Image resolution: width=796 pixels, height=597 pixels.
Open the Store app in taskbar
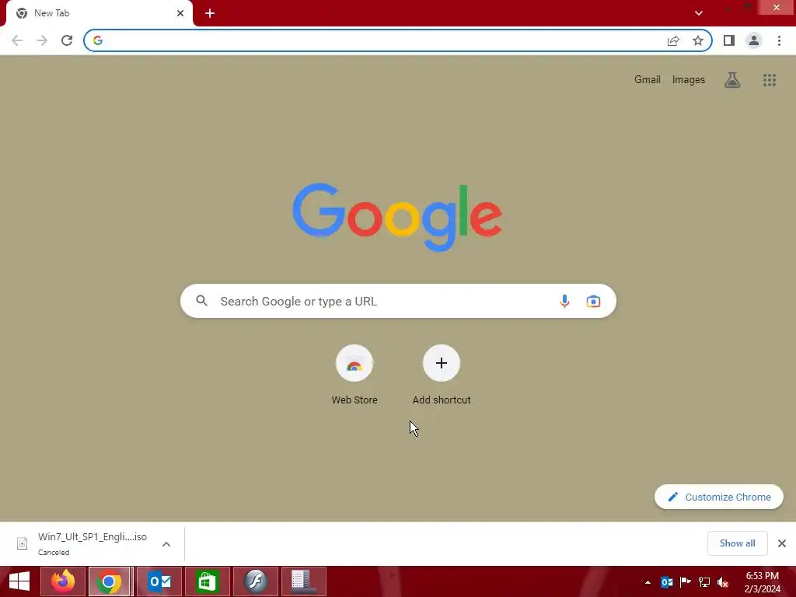207,581
